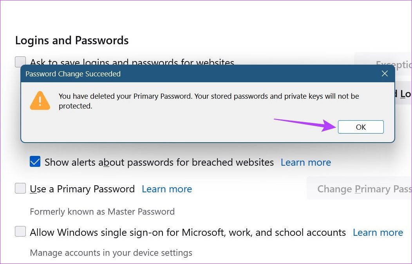Tick the Ask to save logins checkbox
412x264 pixels.
[20, 62]
